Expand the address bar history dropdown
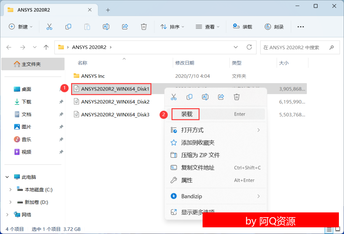The height and width of the screenshot is (234, 344). pyautogui.click(x=236, y=47)
